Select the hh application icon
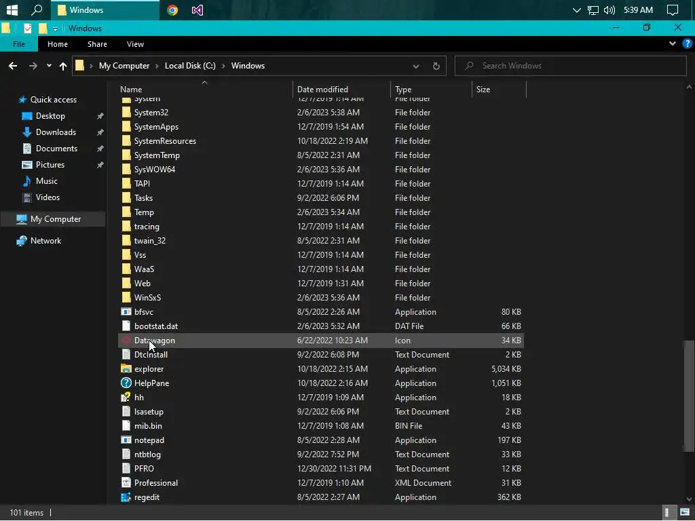The height and width of the screenshot is (521, 695). 126,398
